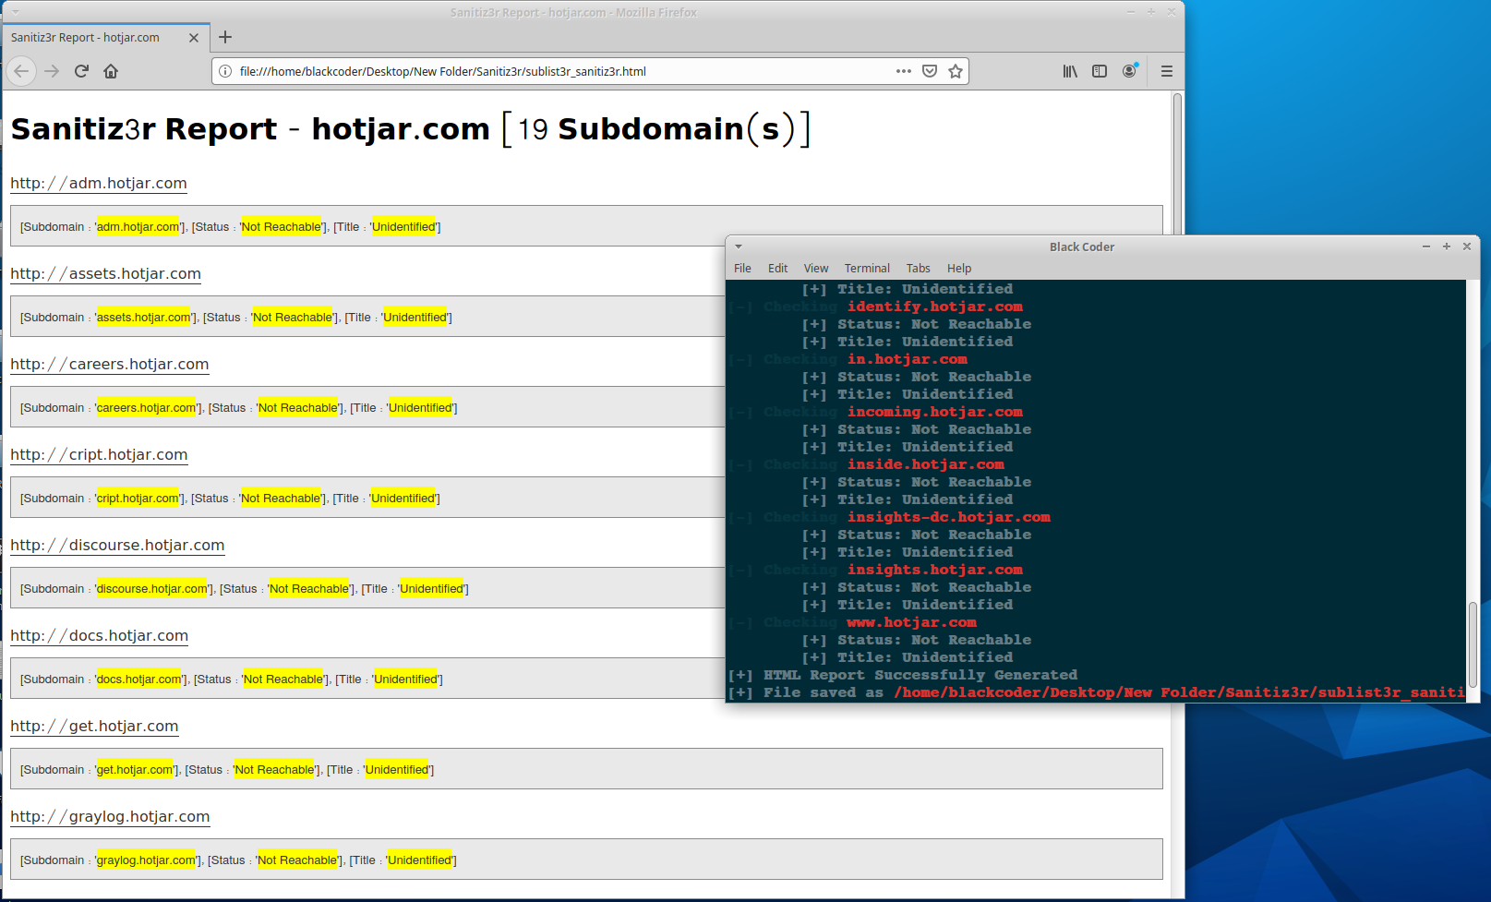The width and height of the screenshot is (1491, 902).
Task: Click terminal vertical scrollbar thumb
Action: [1473, 644]
